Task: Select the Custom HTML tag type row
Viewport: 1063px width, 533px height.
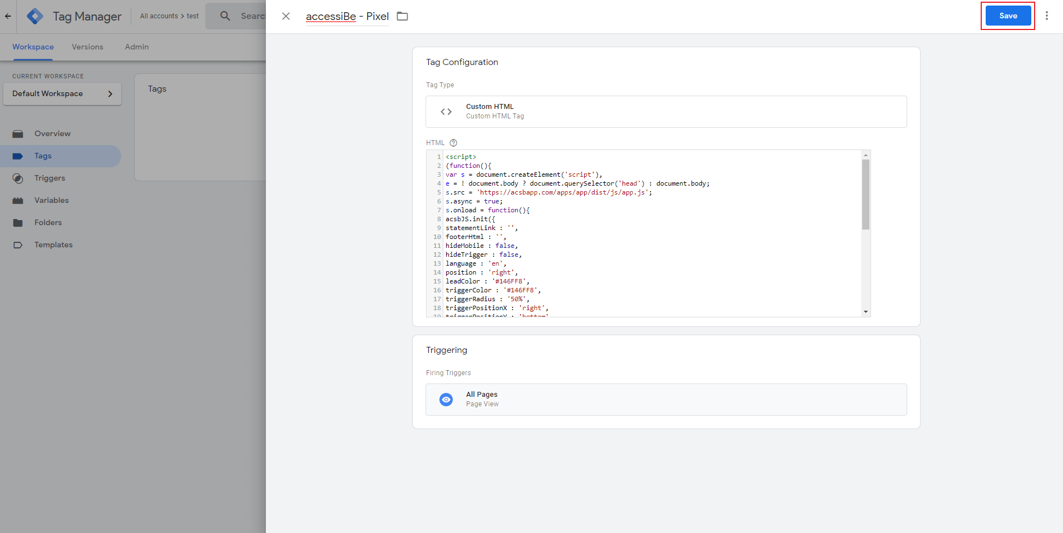Action: [x=665, y=111]
